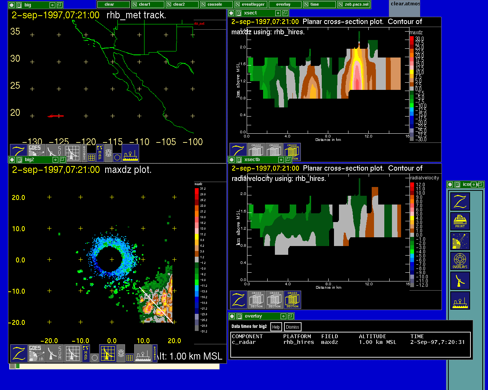Click the Dismiss button in overlay window
The height and width of the screenshot is (390, 488).
(x=292, y=327)
